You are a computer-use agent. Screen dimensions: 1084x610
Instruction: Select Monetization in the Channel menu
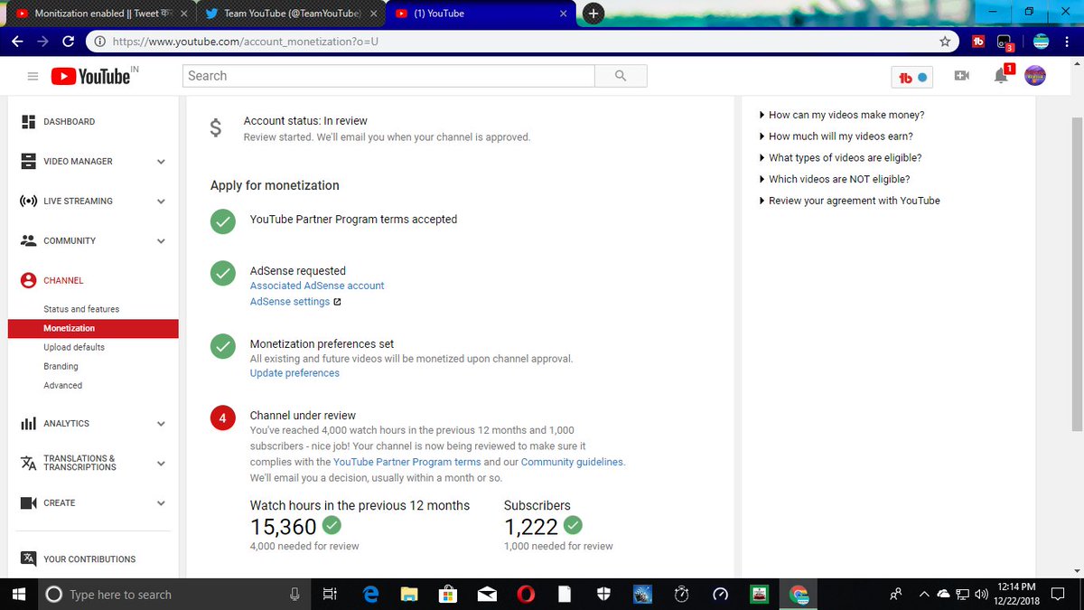(x=93, y=328)
